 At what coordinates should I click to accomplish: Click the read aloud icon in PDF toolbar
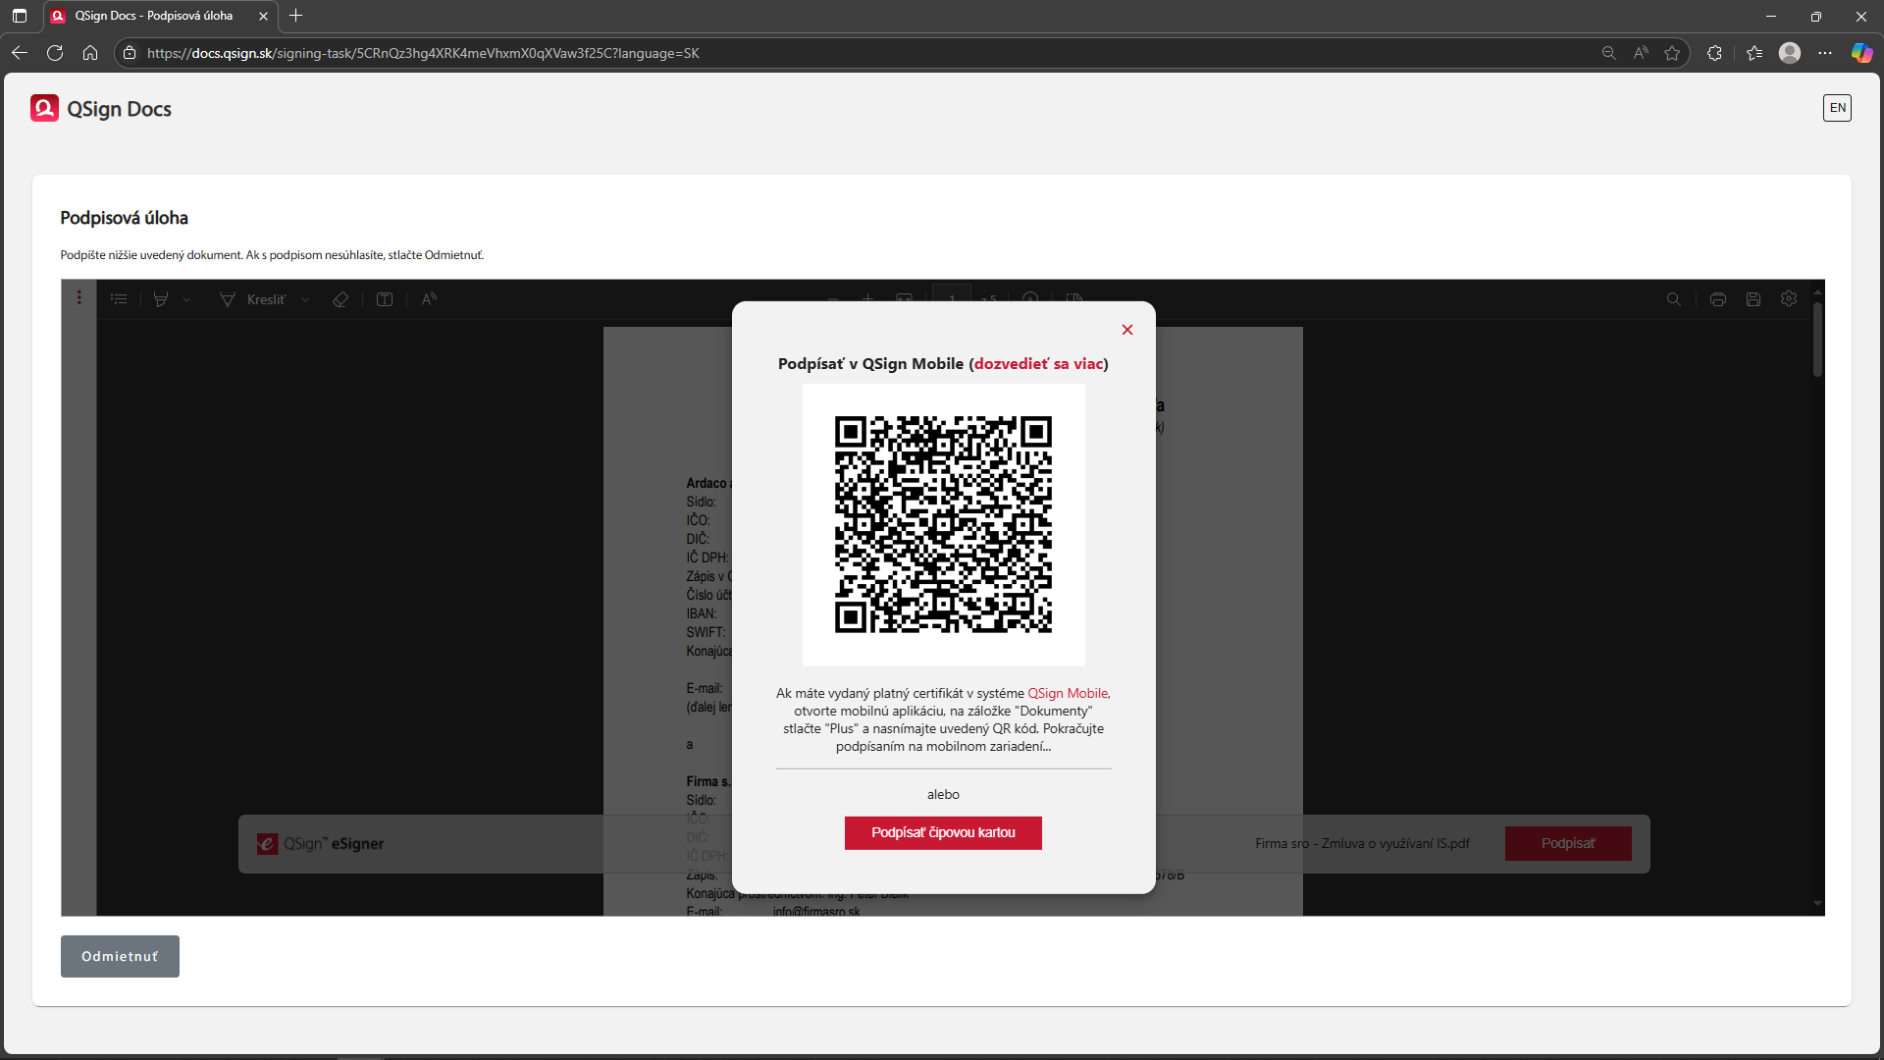(429, 299)
